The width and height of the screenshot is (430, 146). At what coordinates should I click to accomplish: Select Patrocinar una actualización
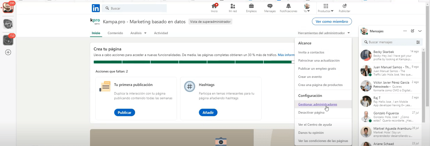coord(319,60)
